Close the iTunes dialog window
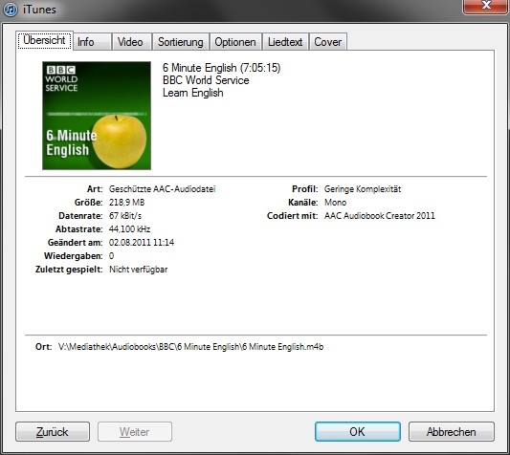 pyautogui.click(x=486, y=6)
